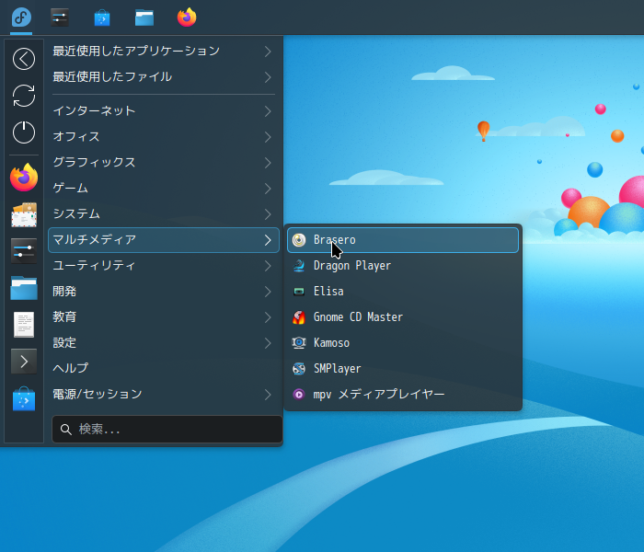Open file manager folder in favorites sidebar

tap(24, 288)
